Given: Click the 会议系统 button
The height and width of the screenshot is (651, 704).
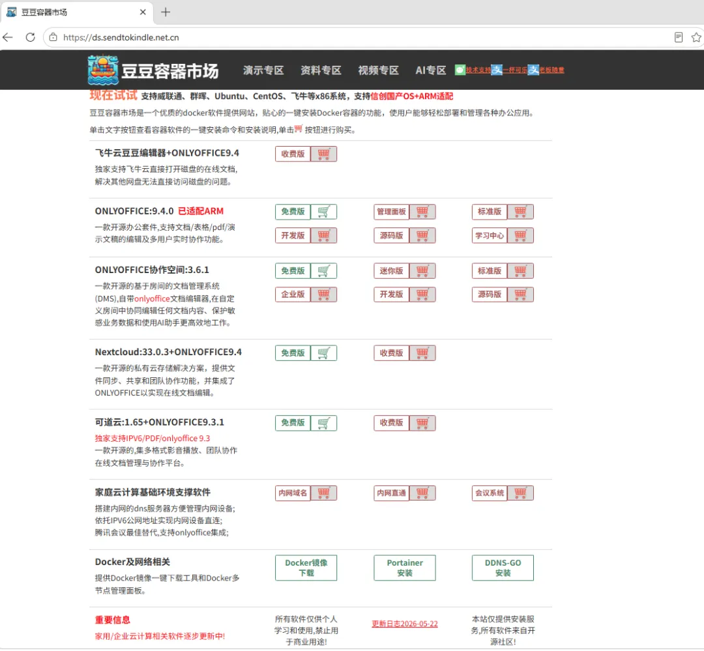Looking at the screenshot, I should [x=490, y=493].
